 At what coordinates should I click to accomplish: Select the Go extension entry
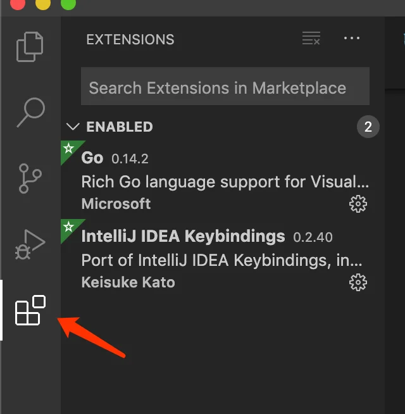pyautogui.click(x=223, y=180)
